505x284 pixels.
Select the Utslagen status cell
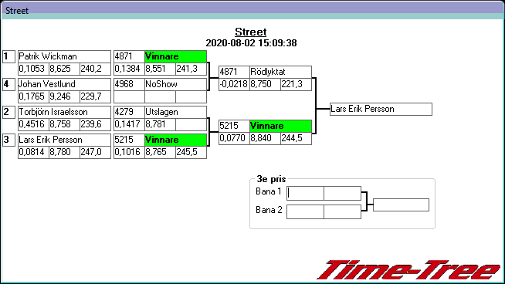175,112
